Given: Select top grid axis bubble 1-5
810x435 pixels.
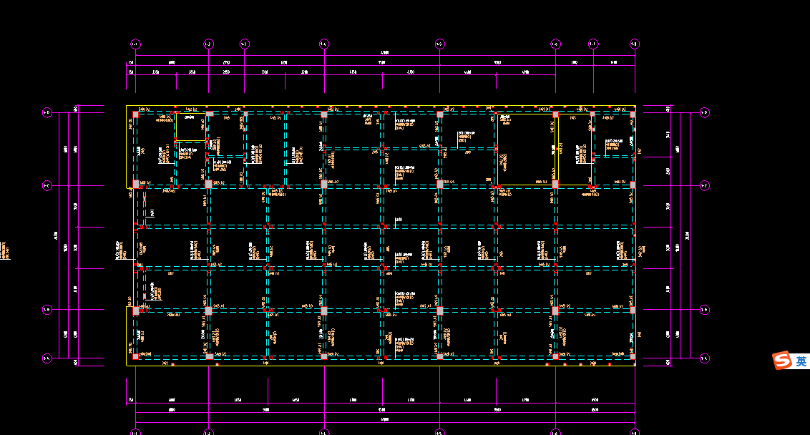Looking at the screenshot, I should click(x=439, y=44).
